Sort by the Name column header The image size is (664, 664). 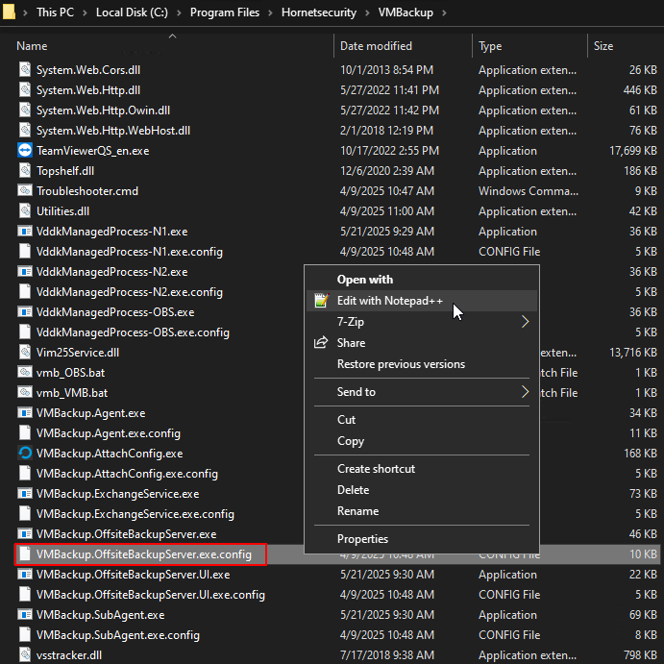tap(32, 46)
